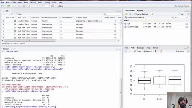Screen dimensions: 192x108
Task: Refresh the current plot icon
Action: (188, 51)
